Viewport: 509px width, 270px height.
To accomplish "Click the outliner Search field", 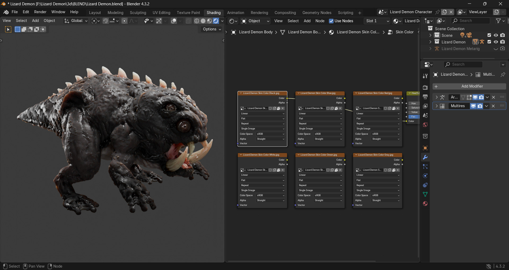I will [471, 21].
